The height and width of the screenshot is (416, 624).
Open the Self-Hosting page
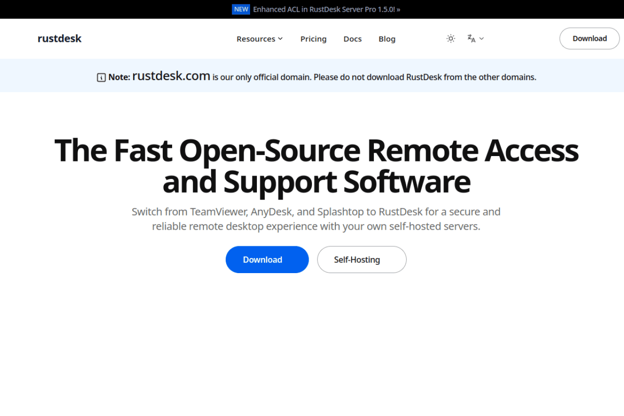[361, 259]
